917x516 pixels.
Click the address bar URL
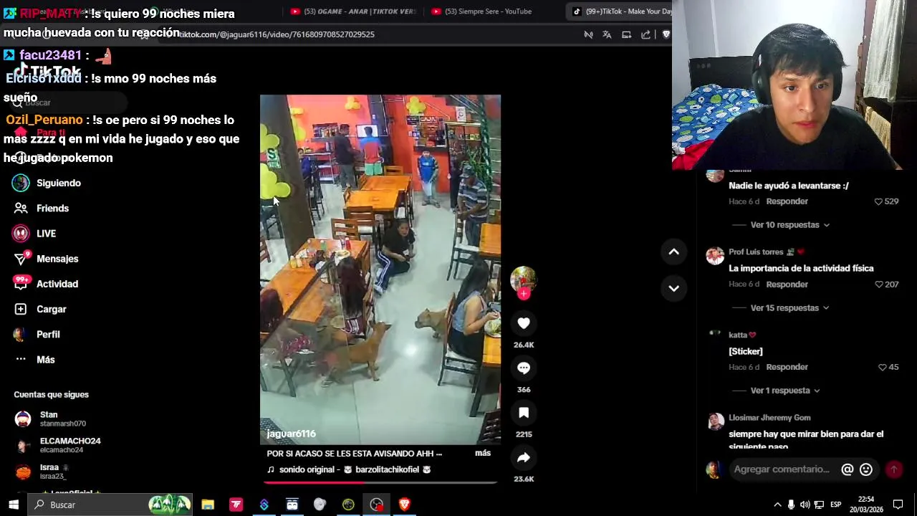pos(277,34)
